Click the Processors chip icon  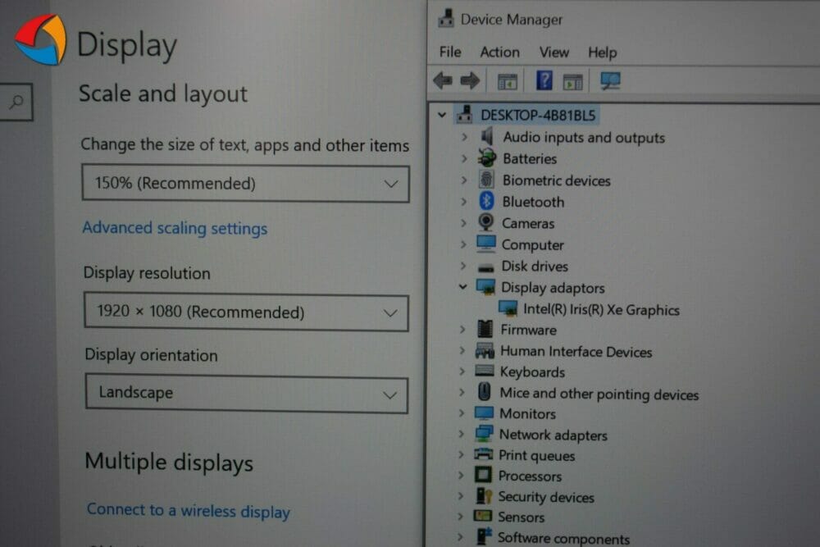pos(483,475)
